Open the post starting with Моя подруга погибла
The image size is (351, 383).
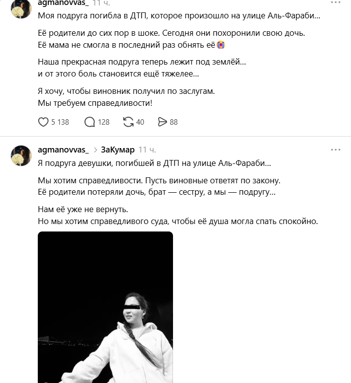click(179, 16)
